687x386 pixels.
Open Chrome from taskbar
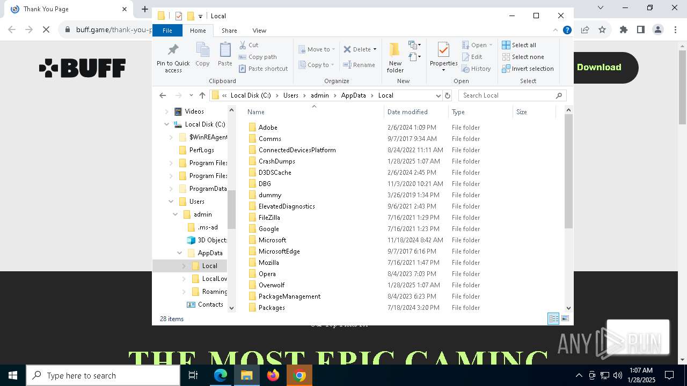[x=299, y=376]
